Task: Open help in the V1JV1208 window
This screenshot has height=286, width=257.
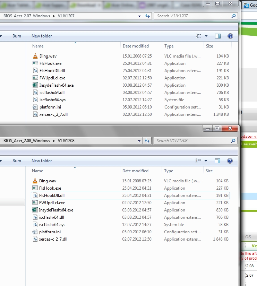Action: pos(230,161)
